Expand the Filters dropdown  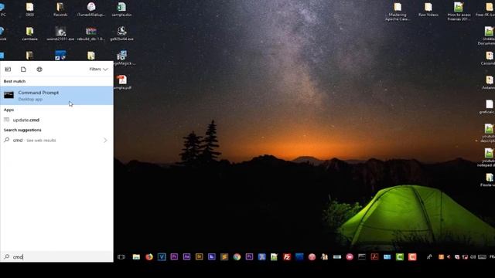98,69
